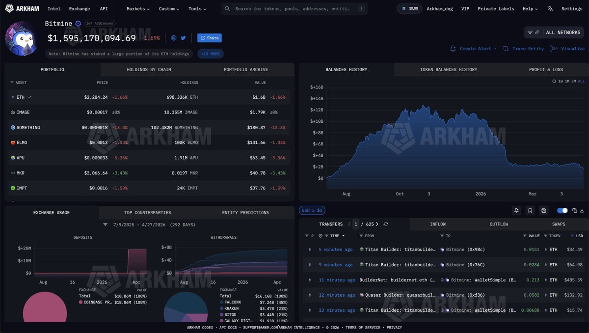This screenshot has width=589, height=333.
Task: Click the ASSET column filter icon
Action: (12, 83)
